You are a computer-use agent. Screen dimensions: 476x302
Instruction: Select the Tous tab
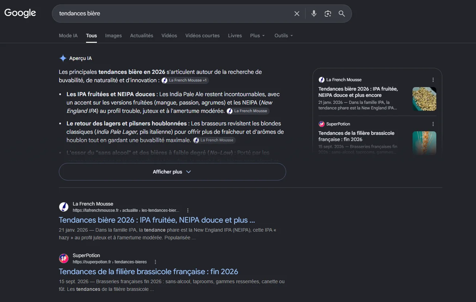tap(92, 36)
